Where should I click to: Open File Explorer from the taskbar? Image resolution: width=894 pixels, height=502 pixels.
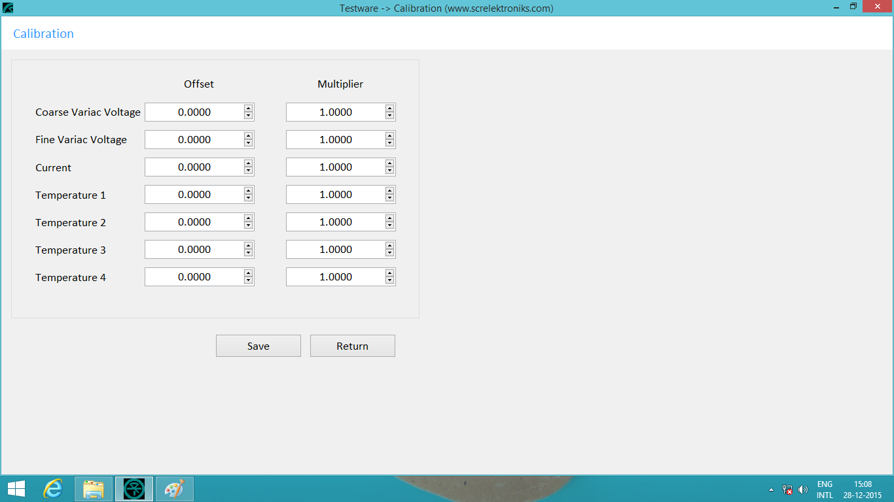(x=94, y=489)
